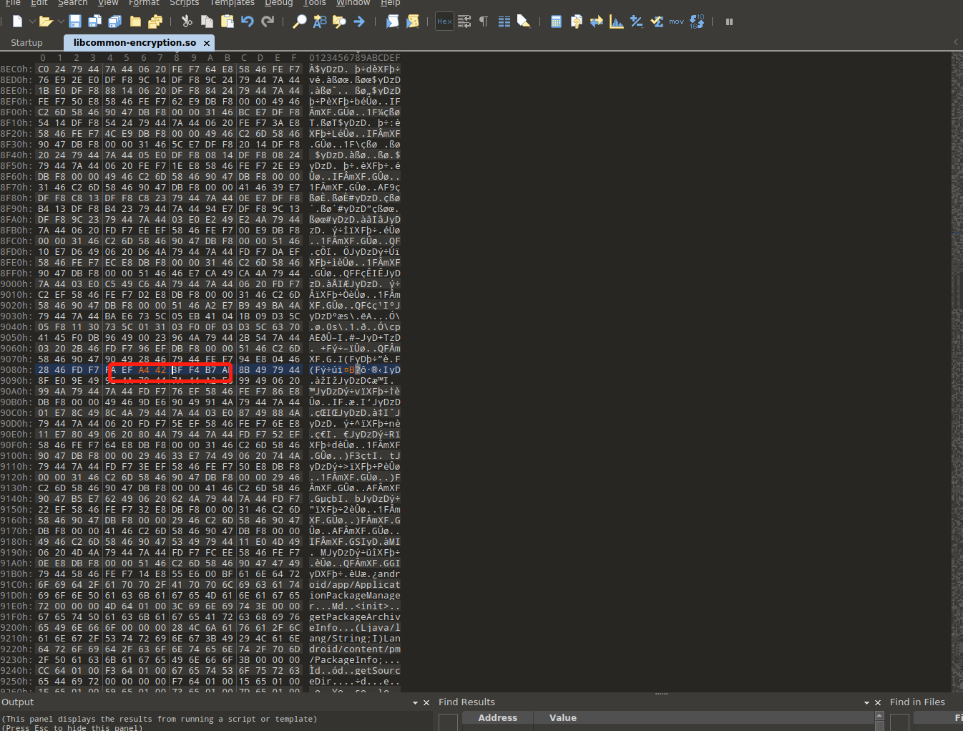Click ASCII text 'getPackageArchiv'
963x731 pixels.
coord(355,617)
